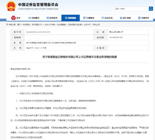155x140 pixels.
Task: Click the 文号 label cell
Action: tap(17, 48)
